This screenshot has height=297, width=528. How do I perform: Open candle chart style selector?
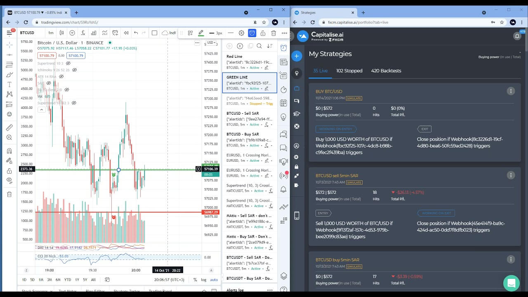point(62,33)
